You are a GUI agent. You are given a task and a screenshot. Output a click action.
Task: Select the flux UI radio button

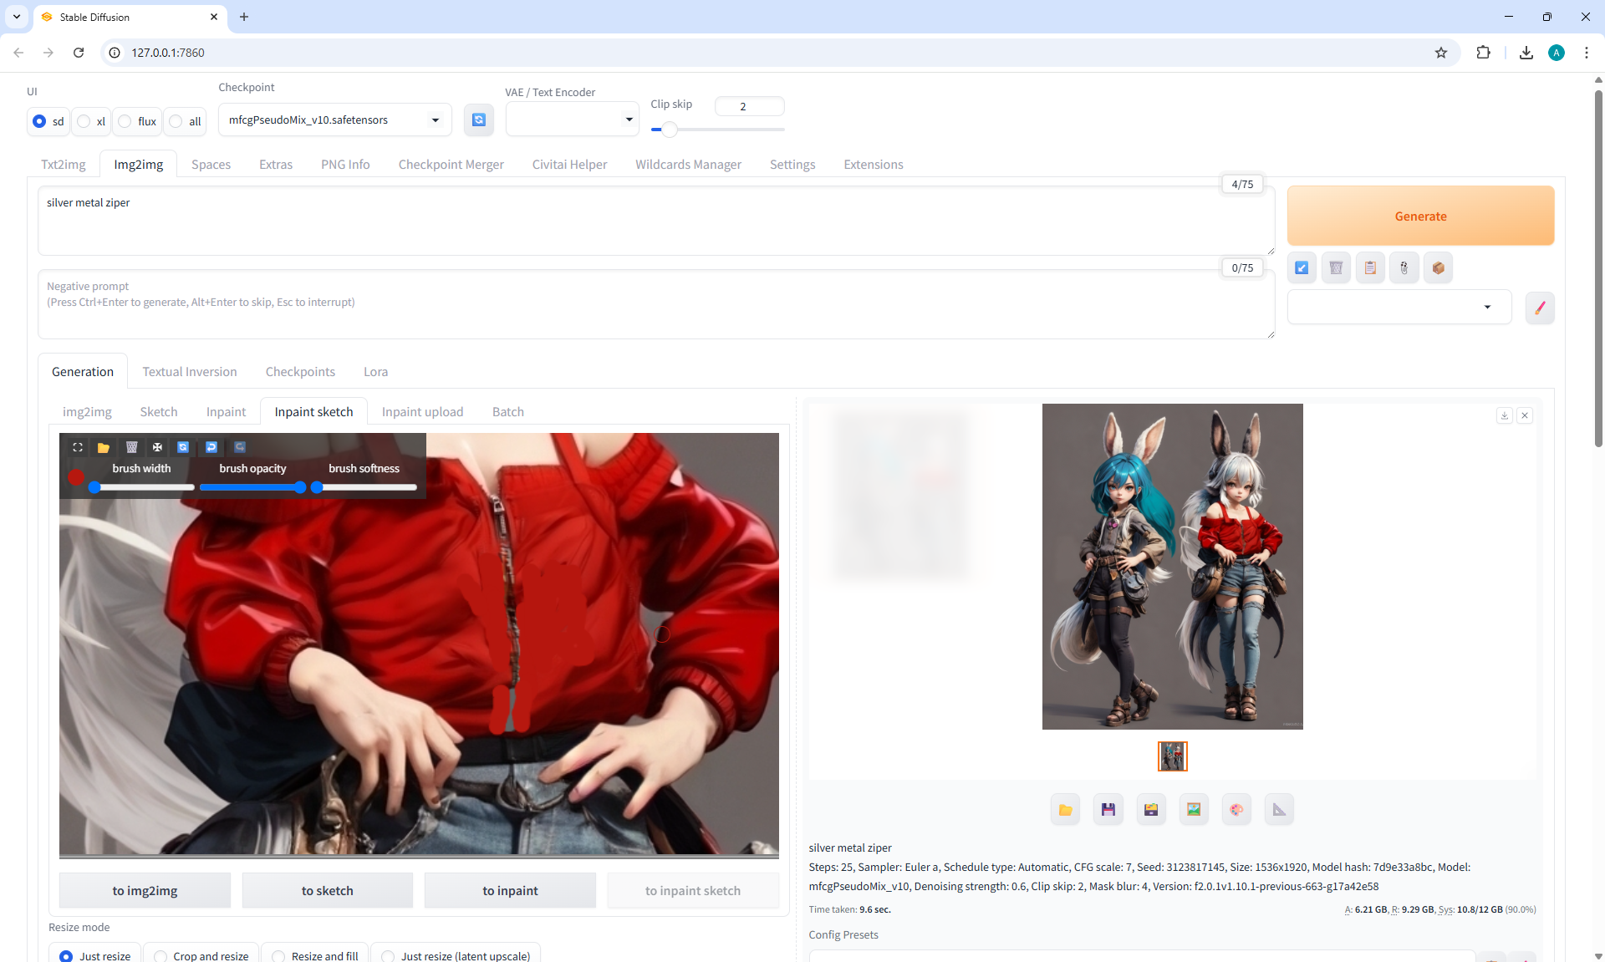point(125,121)
